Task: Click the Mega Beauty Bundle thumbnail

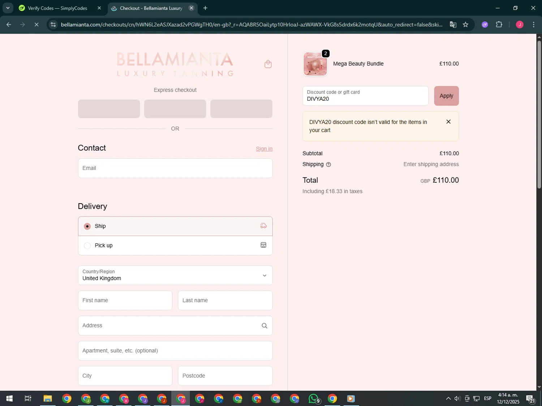Action: (x=315, y=64)
